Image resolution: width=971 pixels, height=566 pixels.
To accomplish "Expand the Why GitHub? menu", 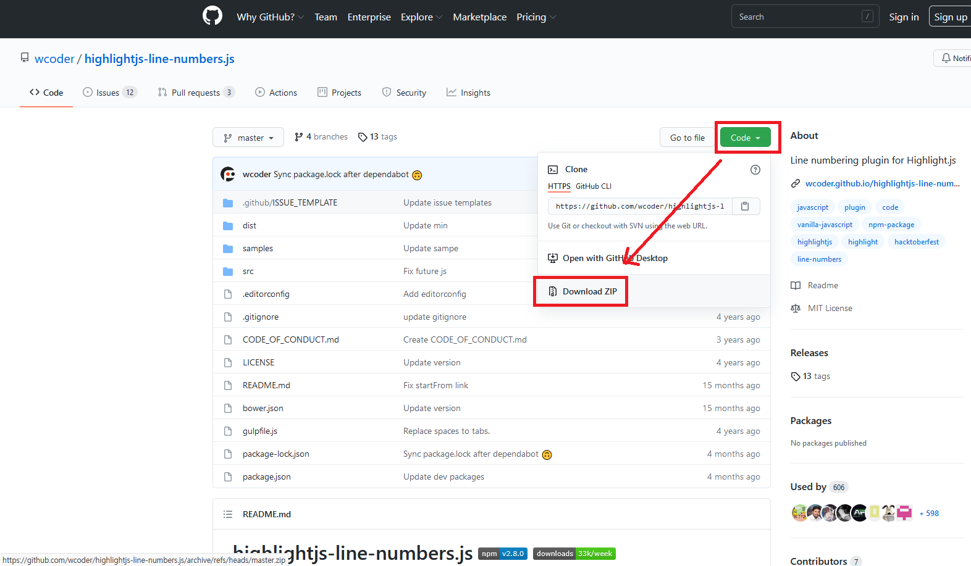I will coord(270,17).
